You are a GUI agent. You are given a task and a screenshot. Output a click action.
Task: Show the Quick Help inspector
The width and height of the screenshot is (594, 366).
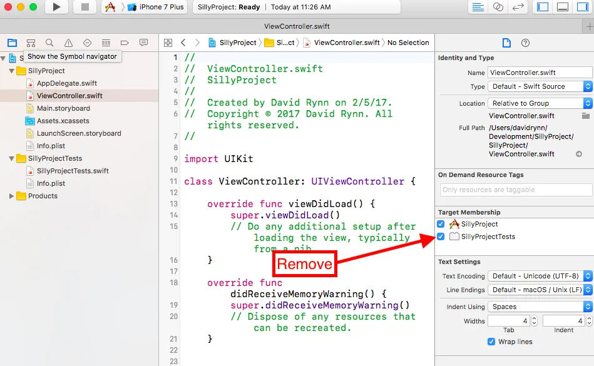point(525,43)
